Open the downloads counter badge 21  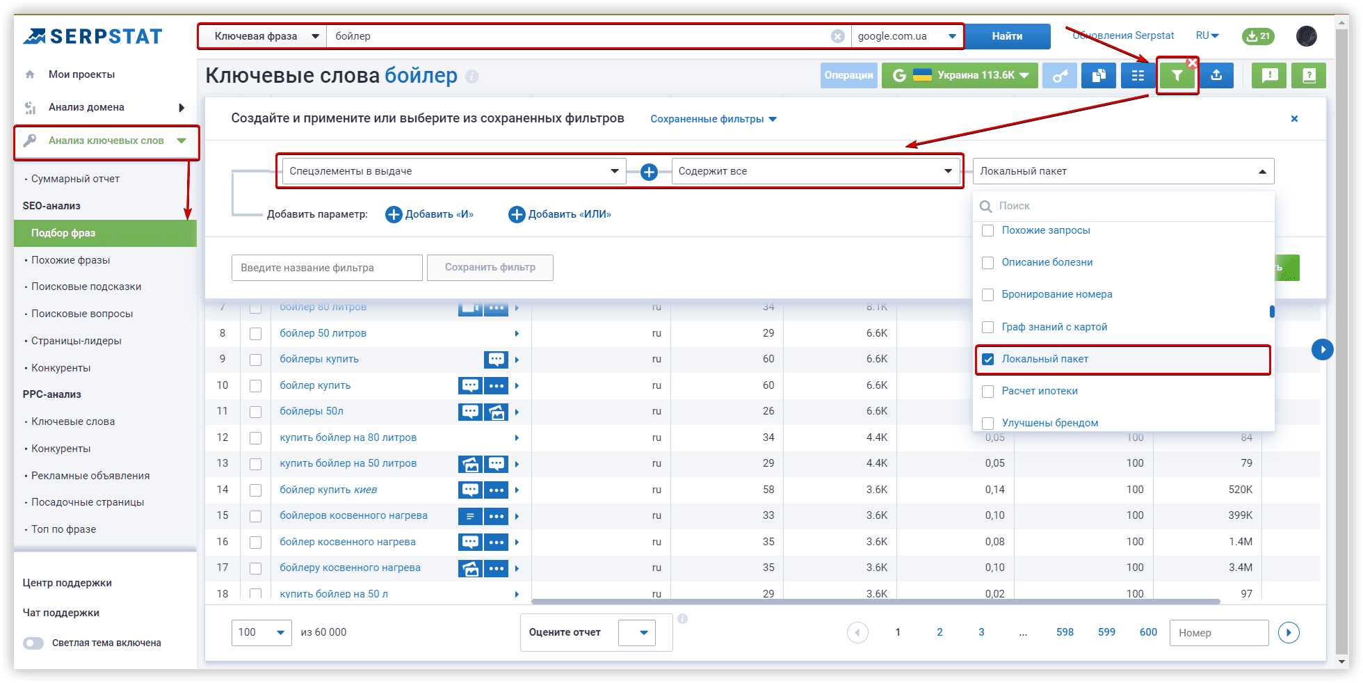coord(1258,36)
